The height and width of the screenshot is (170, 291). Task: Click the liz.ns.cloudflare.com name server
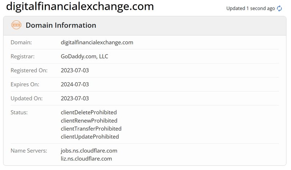pyautogui.click(x=86, y=159)
